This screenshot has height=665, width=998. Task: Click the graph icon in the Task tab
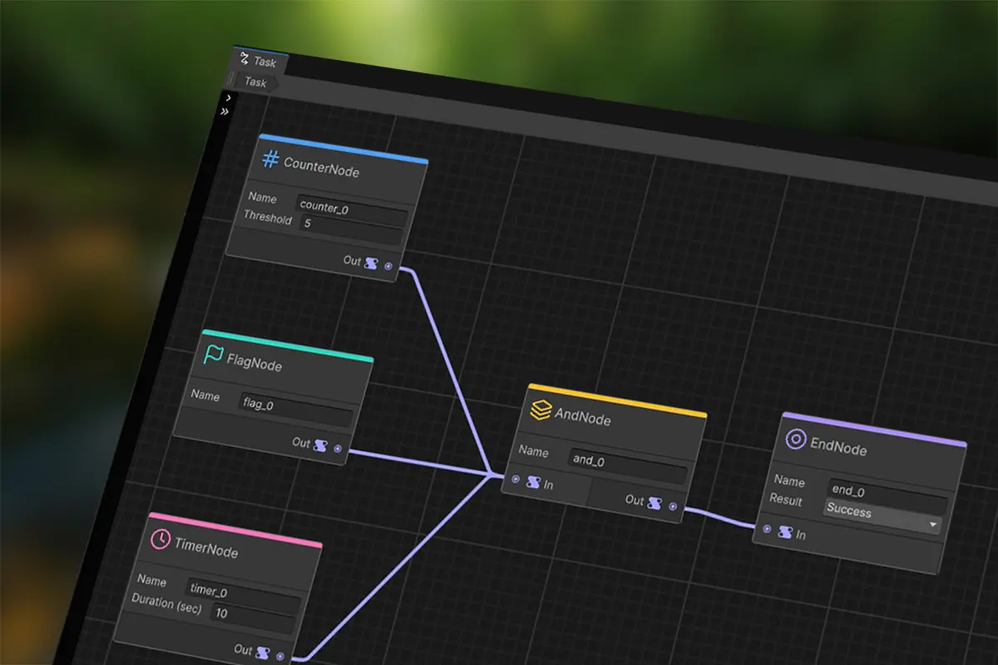pyautogui.click(x=245, y=58)
